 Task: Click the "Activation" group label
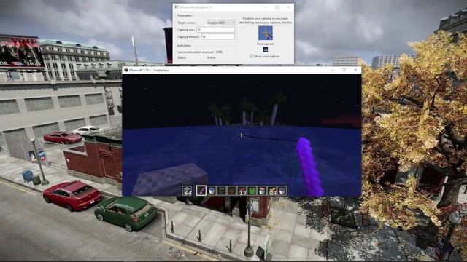[184, 46]
